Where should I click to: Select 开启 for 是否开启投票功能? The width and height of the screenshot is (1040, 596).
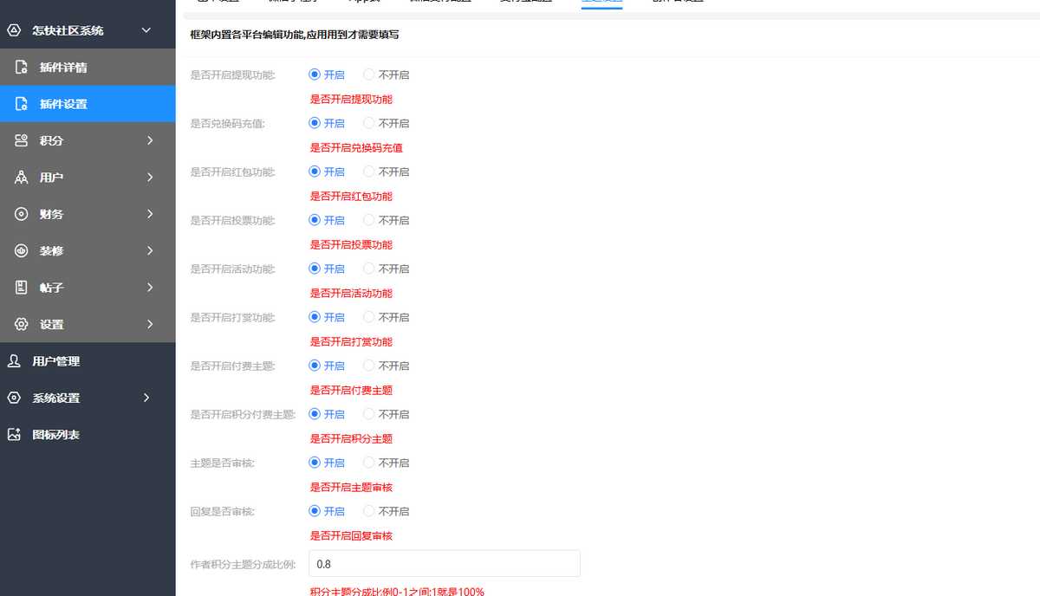(327, 220)
